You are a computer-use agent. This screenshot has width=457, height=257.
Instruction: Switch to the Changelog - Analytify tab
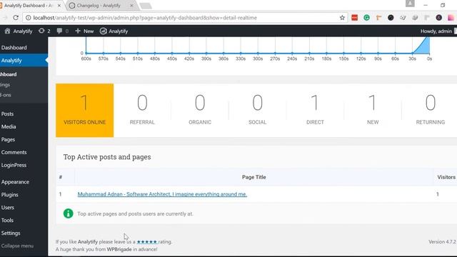point(99,6)
